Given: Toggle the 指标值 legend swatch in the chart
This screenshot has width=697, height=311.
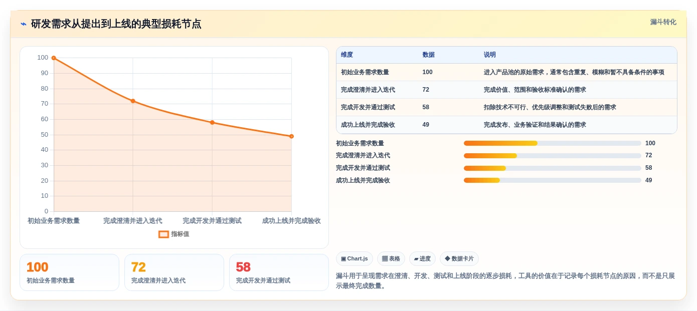Looking at the screenshot, I should (x=163, y=234).
